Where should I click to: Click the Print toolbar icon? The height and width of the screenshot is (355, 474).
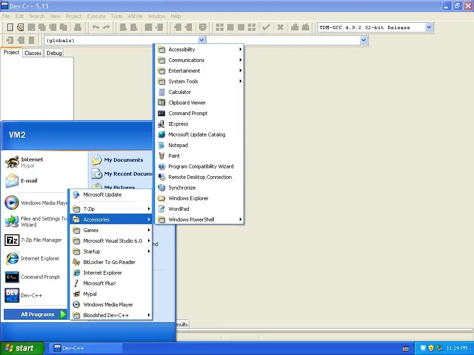[78, 27]
